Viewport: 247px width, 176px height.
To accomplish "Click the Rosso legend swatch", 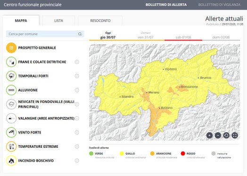I will (183, 153).
